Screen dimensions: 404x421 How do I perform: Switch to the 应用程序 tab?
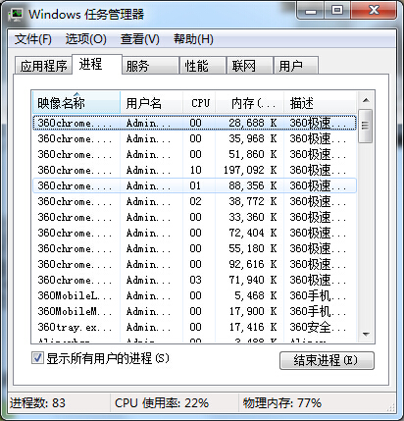pos(43,66)
